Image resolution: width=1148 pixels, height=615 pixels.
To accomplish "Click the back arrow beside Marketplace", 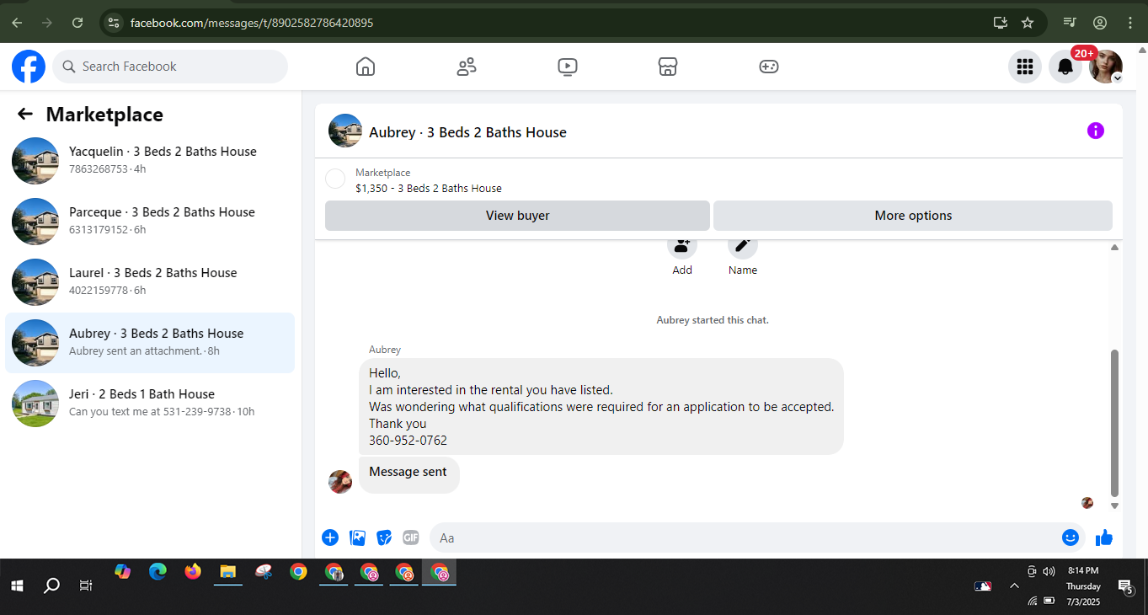I will (25, 115).
